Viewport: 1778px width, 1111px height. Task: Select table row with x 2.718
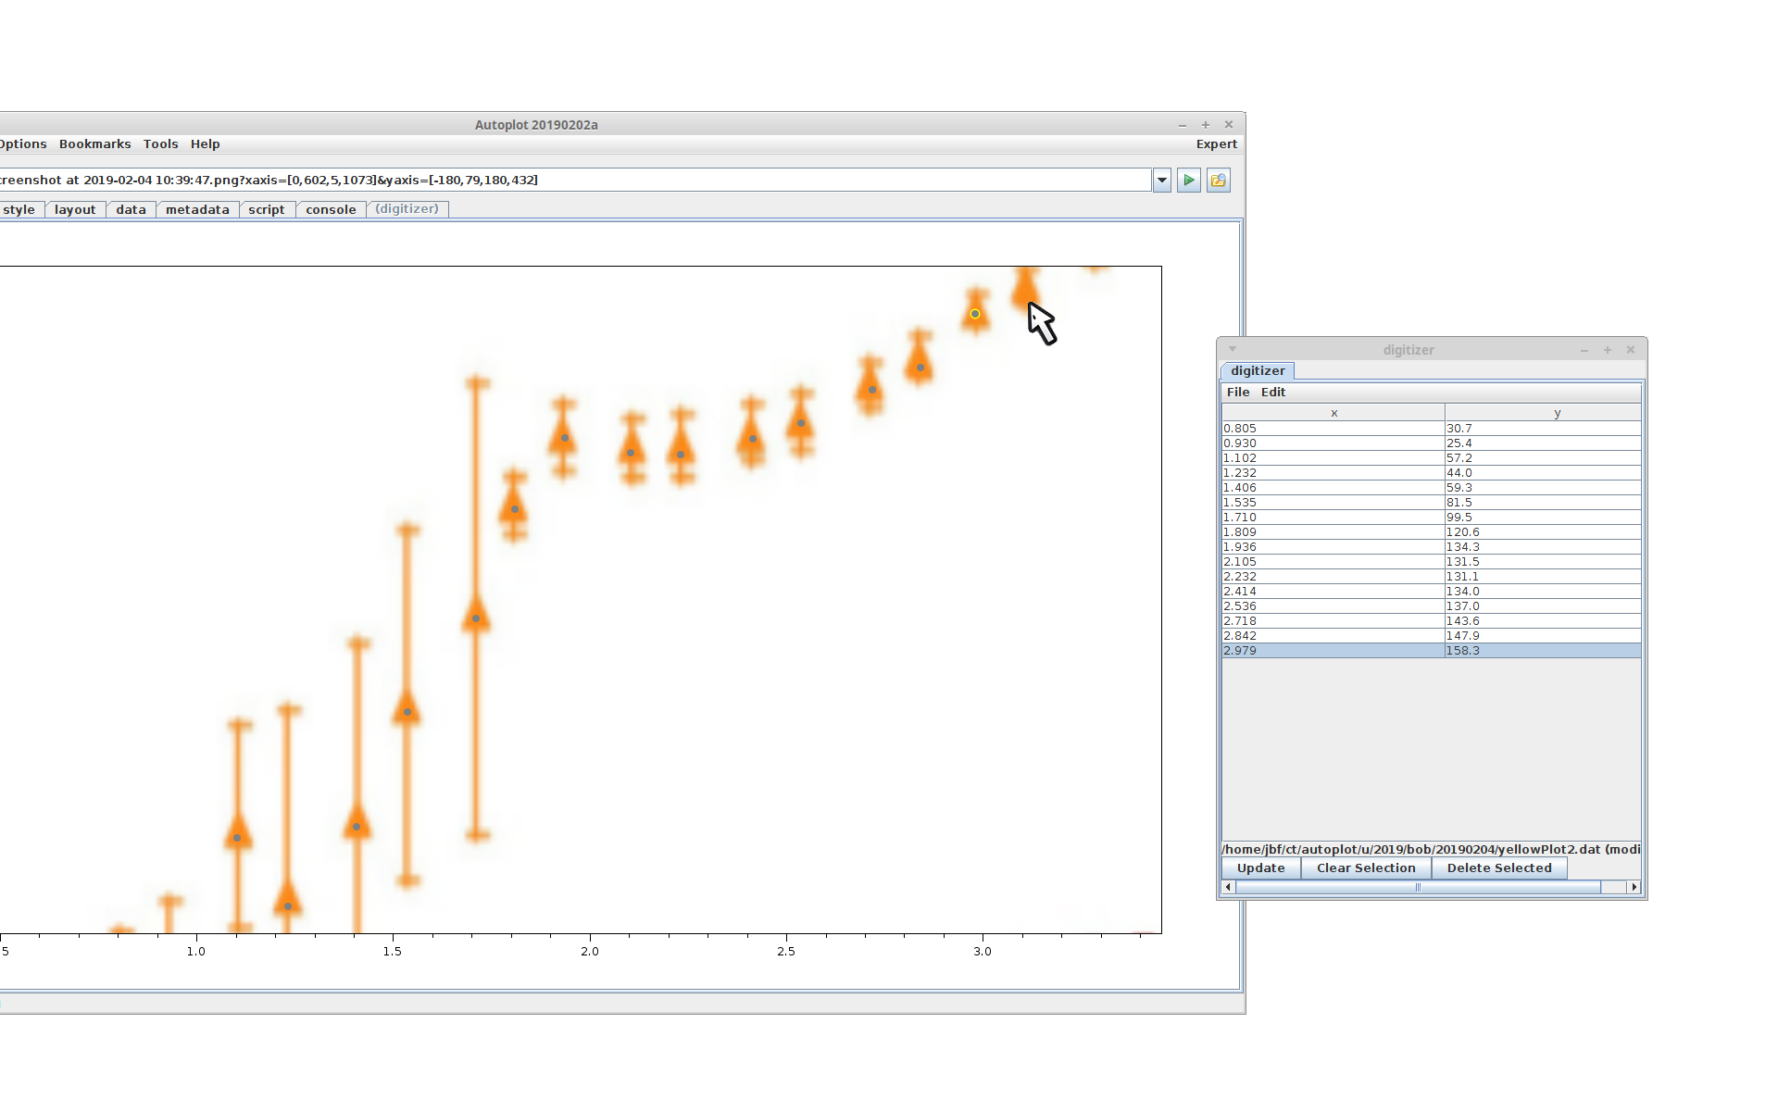tap(1432, 621)
